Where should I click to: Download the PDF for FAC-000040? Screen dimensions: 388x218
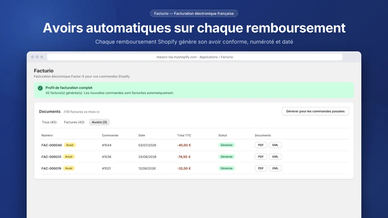[x=261, y=145]
